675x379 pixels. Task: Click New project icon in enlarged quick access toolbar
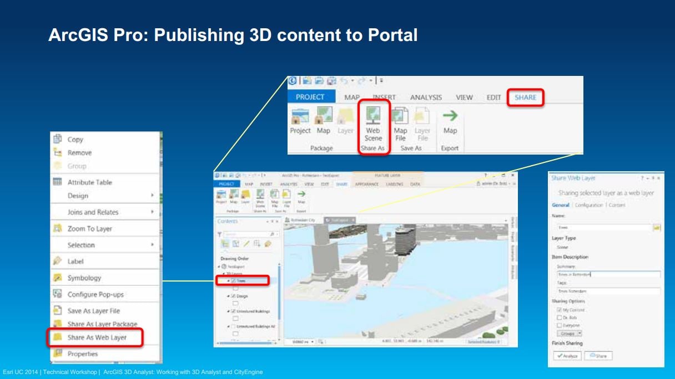coord(307,81)
